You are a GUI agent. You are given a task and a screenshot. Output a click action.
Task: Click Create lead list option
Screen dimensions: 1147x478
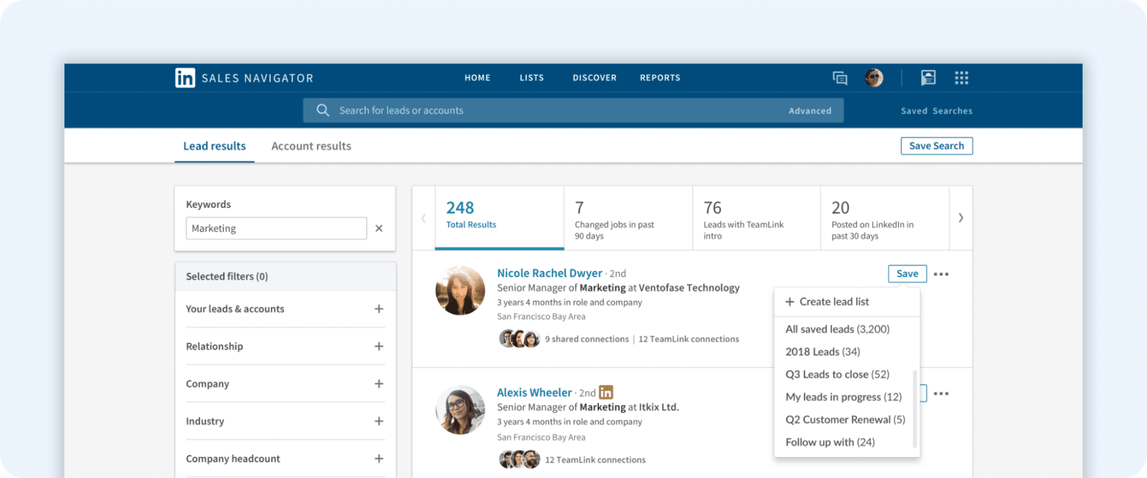click(x=827, y=302)
